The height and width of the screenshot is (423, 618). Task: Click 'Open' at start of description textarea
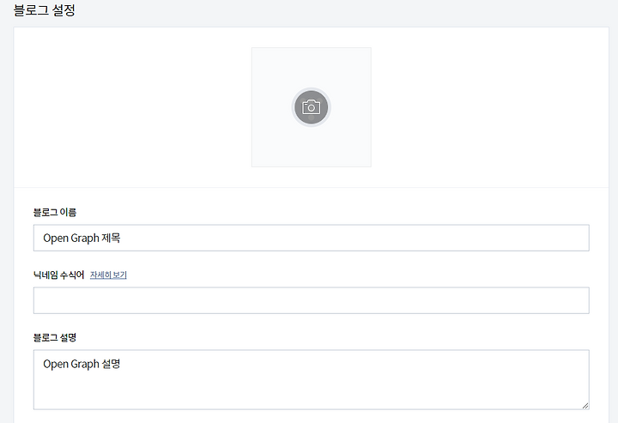56,365
